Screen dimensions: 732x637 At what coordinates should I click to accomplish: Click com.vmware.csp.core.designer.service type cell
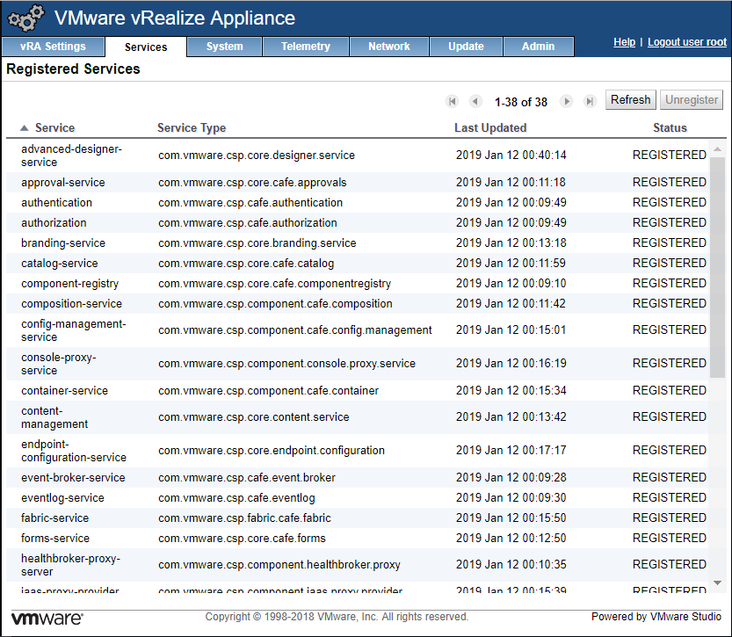pos(257,156)
